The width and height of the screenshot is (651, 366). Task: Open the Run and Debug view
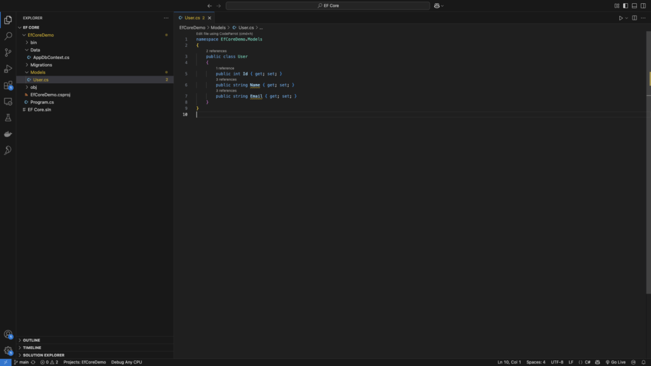[x=8, y=69]
